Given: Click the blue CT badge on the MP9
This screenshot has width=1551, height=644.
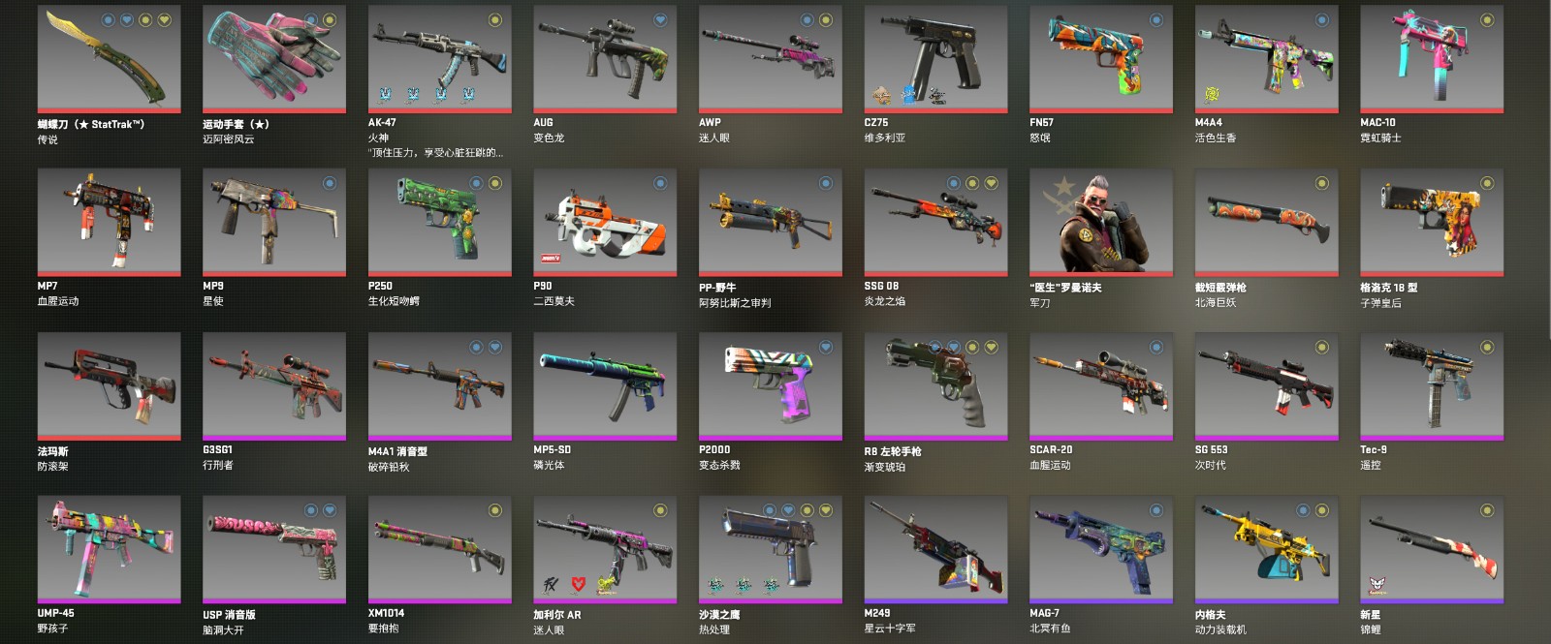Looking at the screenshot, I should point(330,183).
